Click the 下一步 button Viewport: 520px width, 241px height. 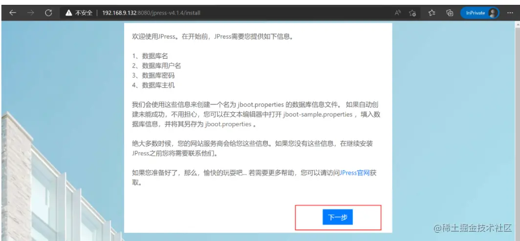(337, 217)
